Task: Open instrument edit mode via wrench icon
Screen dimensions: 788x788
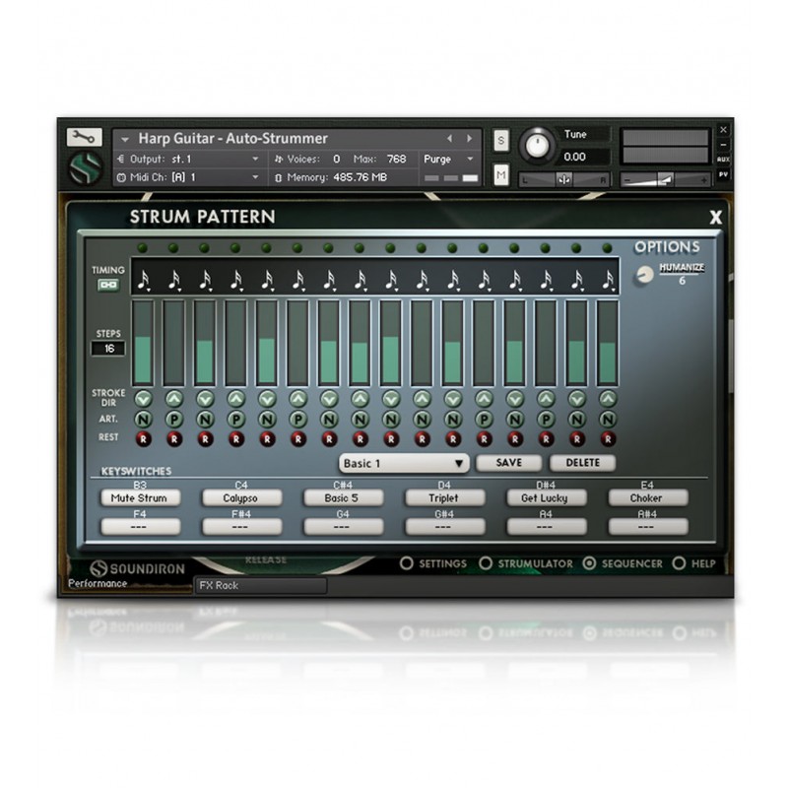Action: click(x=84, y=138)
